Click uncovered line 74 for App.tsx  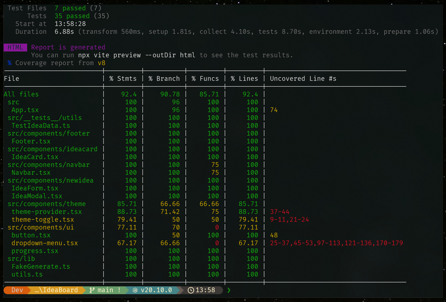tap(274, 110)
